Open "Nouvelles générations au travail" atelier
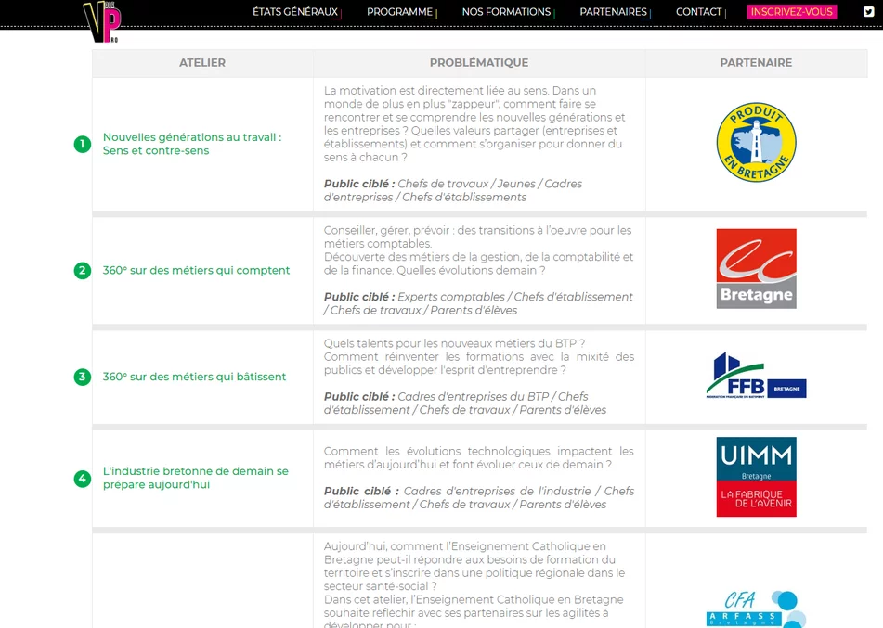 191,144
